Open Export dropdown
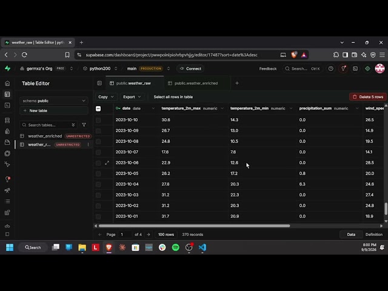The width and height of the screenshot is (388, 291). click(x=132, y=97)
